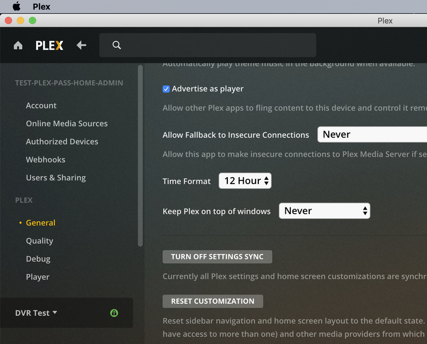
Task: Click the green lock icon next to DVR Test
Action: click(114, 313)
